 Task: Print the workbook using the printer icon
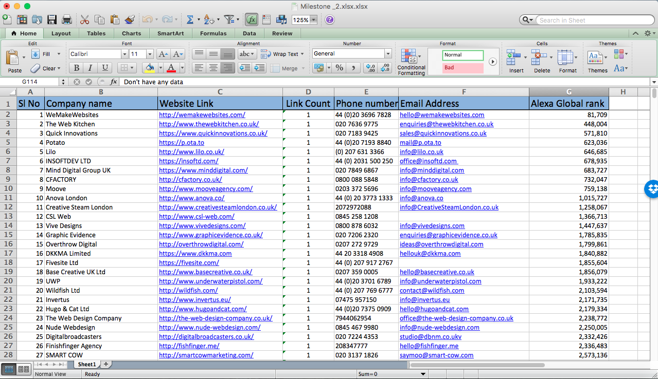point(67,20)
